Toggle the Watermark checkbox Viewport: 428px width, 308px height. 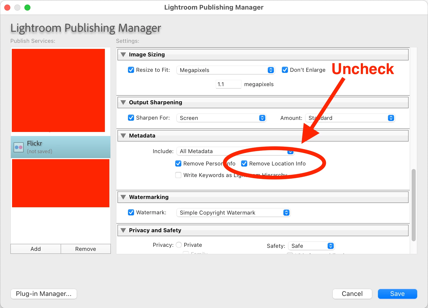tap(131, 212)
